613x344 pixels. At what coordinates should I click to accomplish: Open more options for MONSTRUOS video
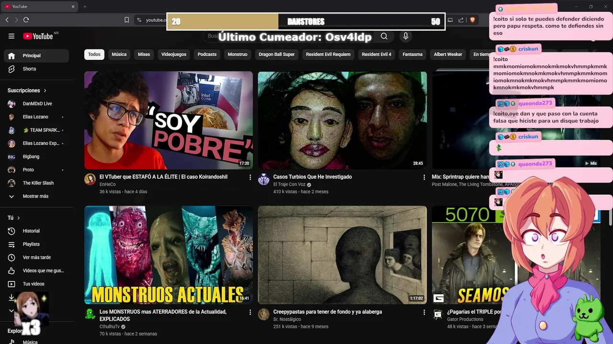pyautogui.click(x=250, y=312)
